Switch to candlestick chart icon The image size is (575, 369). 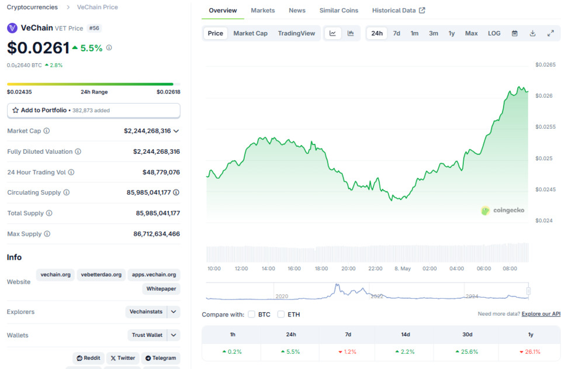tap(351, 33)
